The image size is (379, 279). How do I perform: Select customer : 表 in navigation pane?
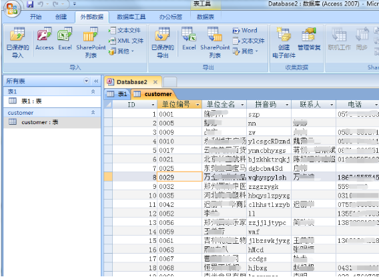[52, 122]
